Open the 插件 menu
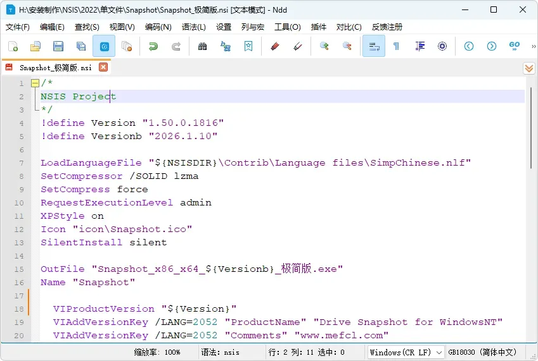 318,27
